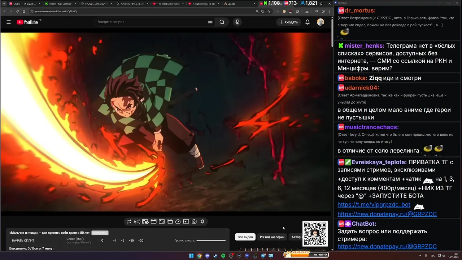Click the dr_mortus username in chat
The height and width of the screenshot is (260, 462).
click(x=360, y=11)
